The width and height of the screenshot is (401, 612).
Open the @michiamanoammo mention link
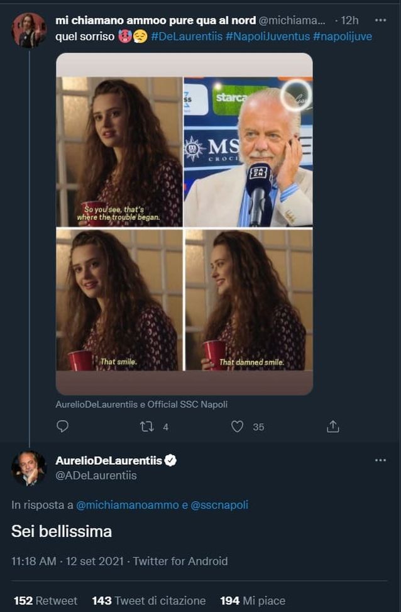130,505
